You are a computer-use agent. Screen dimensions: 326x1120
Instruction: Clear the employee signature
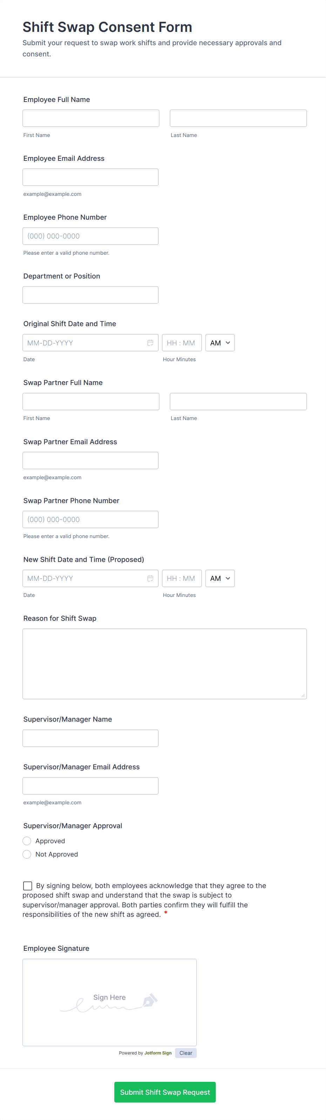coord(185,1053)
